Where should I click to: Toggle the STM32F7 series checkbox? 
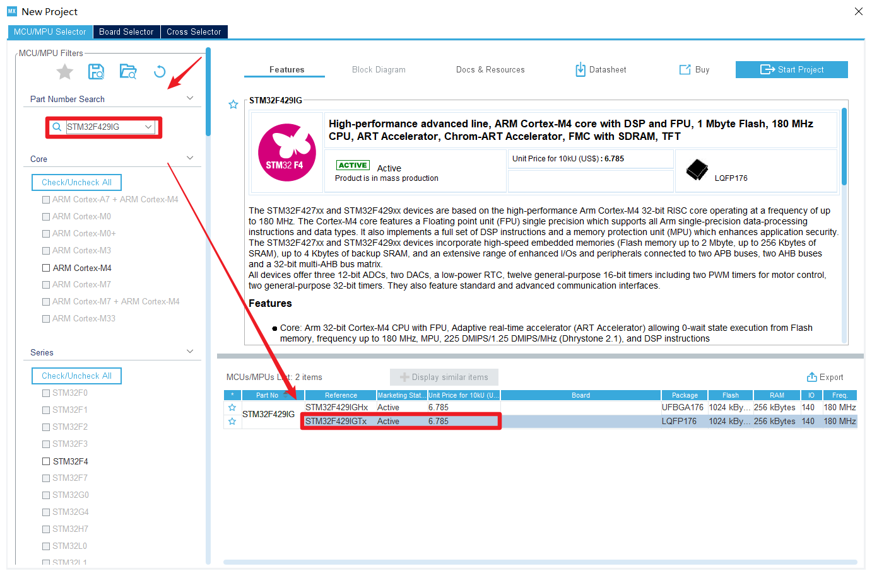[x=46, y=478]
